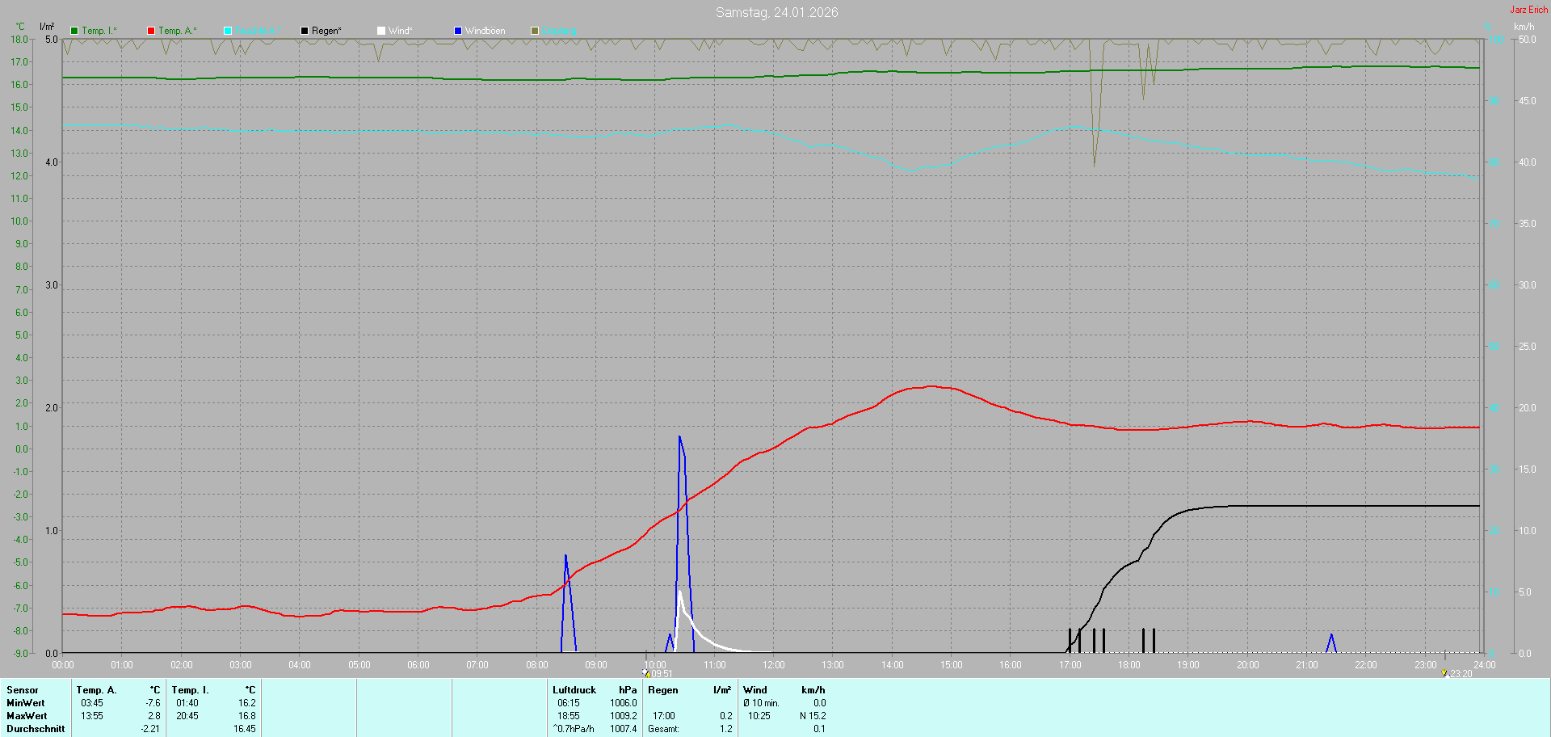Click the minimum pressure value 1006.0

click(x=624, y=703)
